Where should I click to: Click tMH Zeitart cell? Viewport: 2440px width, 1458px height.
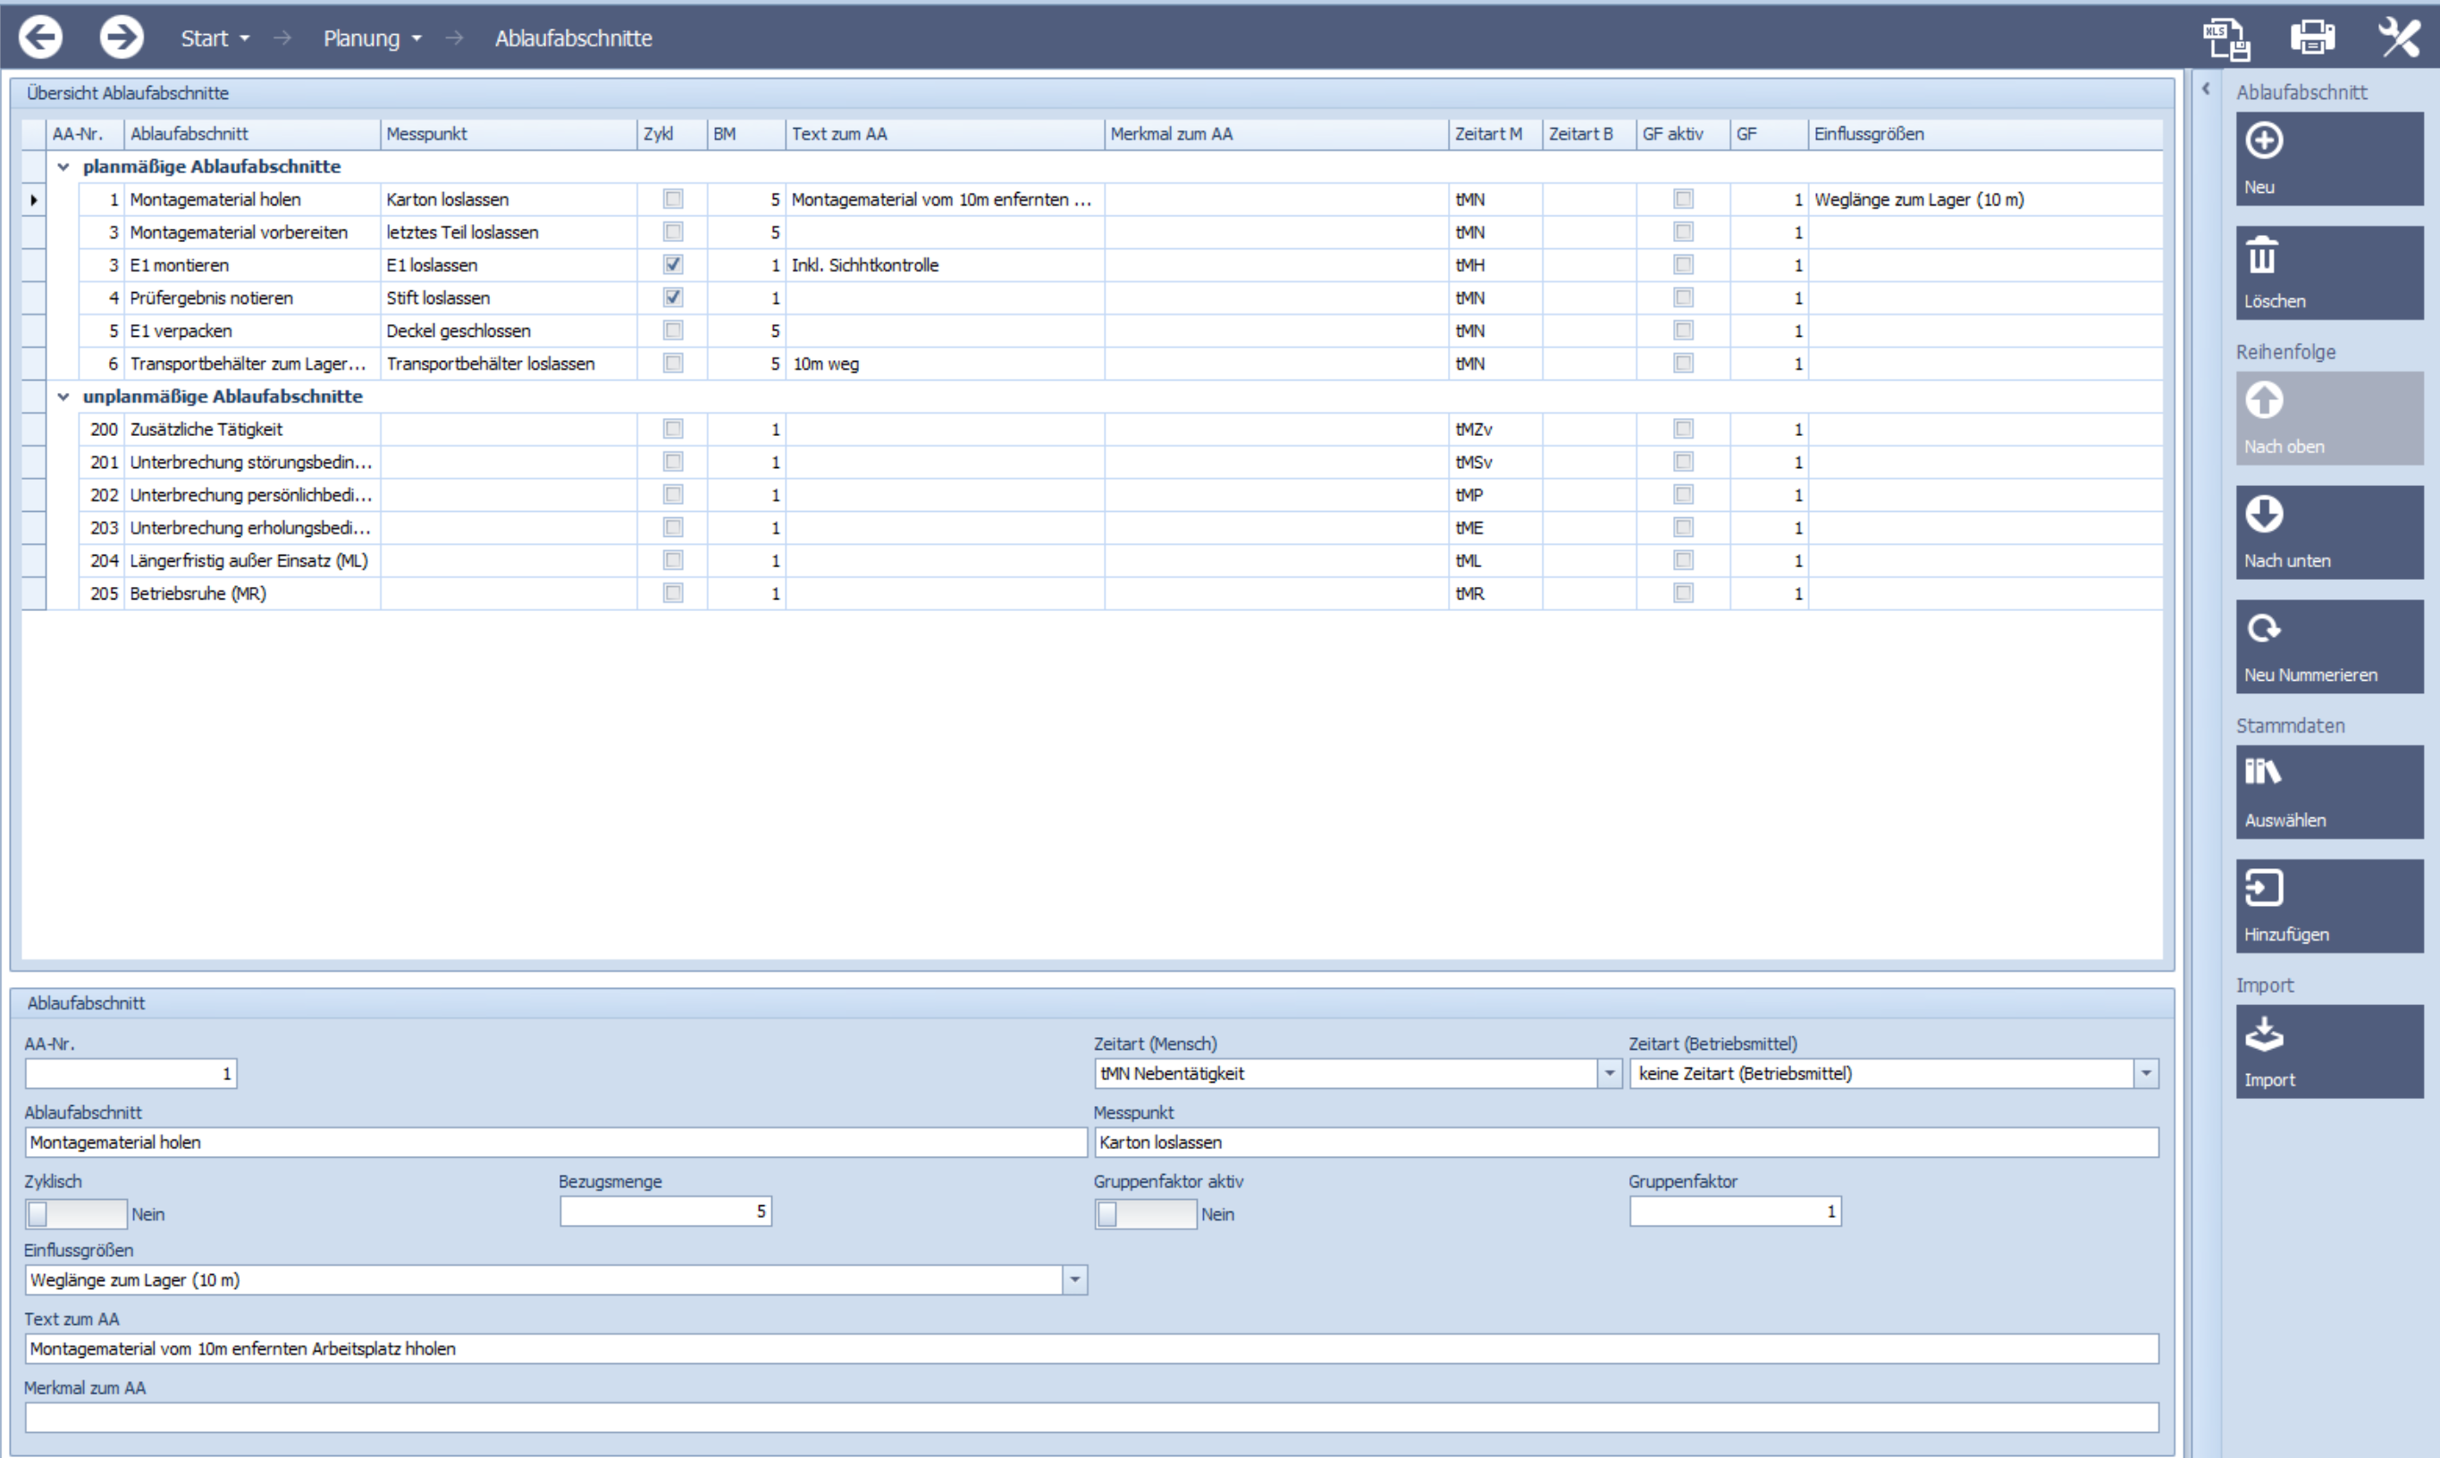[1495, 265]
